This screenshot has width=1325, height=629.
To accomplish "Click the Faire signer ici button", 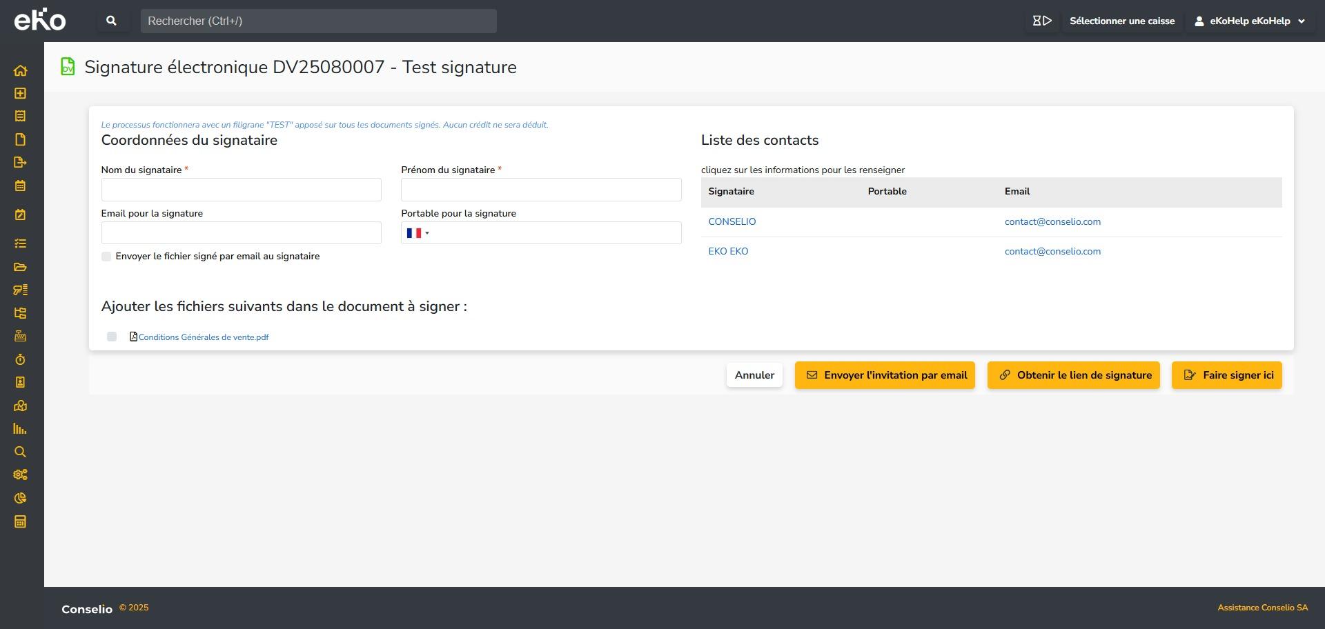I will pos(1226,375).
